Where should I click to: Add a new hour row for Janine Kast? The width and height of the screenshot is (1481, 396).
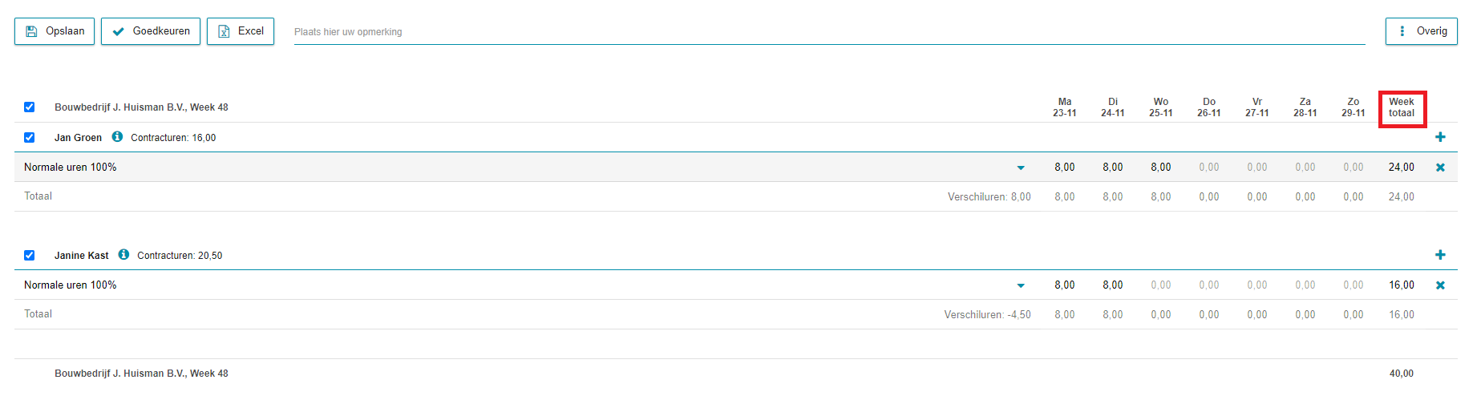pos(1440,255)
